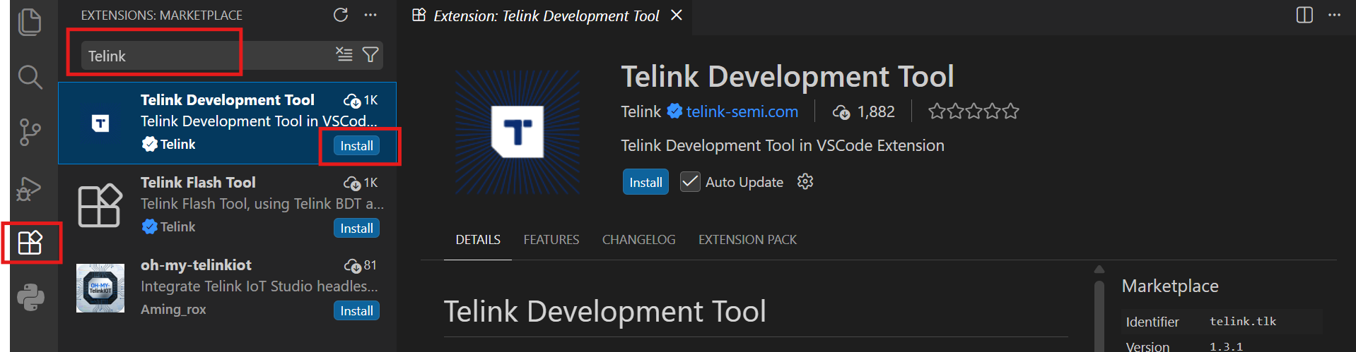Open telink-semi.com publisher link
This screenshot has height=352, width=1356.
pyautogui.click(x=742, y=111)
